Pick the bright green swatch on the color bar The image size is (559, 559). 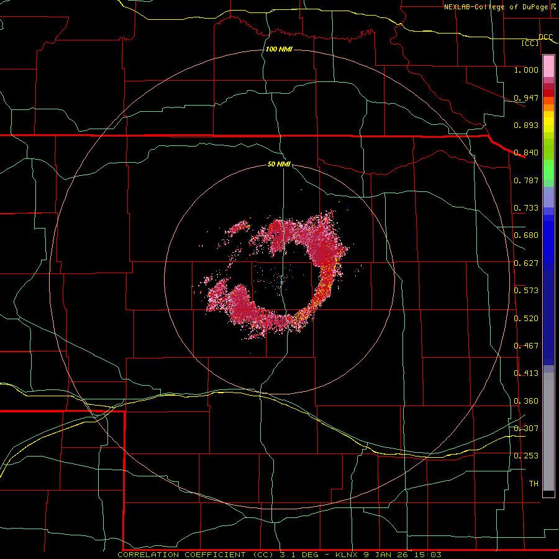(x=548, y=170)
